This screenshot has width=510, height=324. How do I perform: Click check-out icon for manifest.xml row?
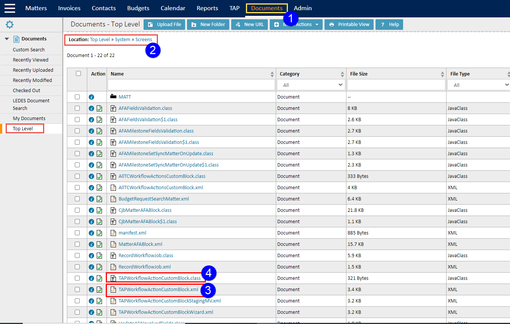99,233
